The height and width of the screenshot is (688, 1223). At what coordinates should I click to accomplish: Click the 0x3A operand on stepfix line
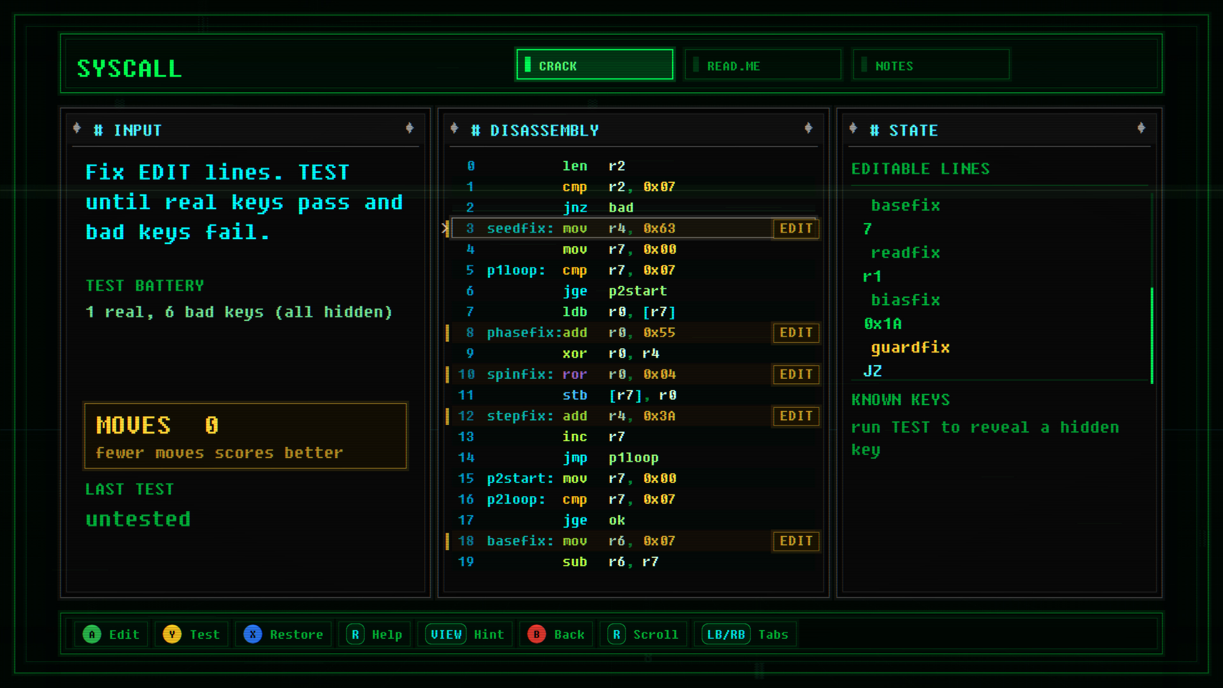(x=660, y=416)
